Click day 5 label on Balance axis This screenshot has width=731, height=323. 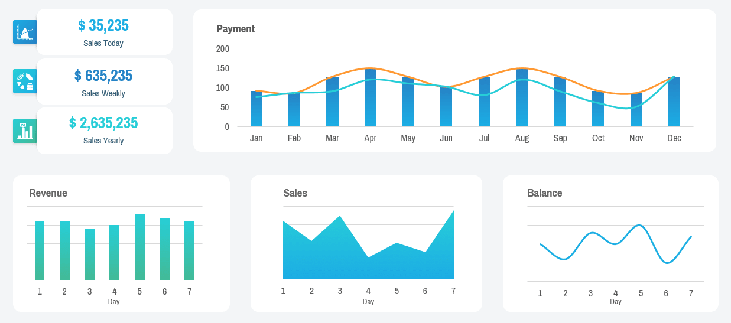click(641, 293)
